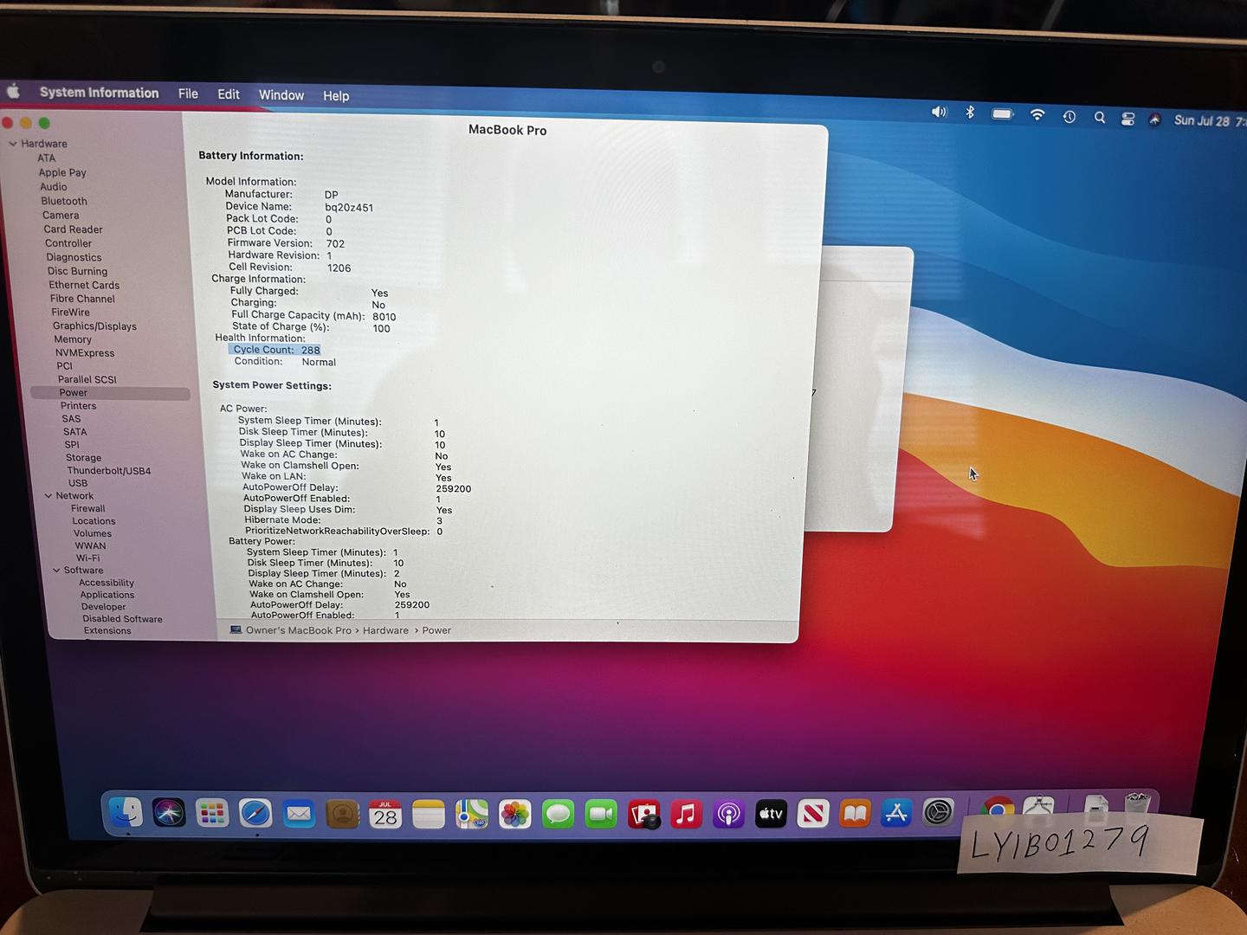1247x935 pixels.
Task: Click the Wi-Fi status icon
Action: [1037, 115]
